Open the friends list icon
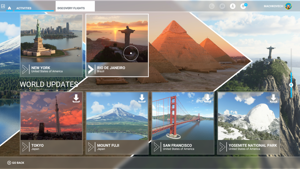 222,6
